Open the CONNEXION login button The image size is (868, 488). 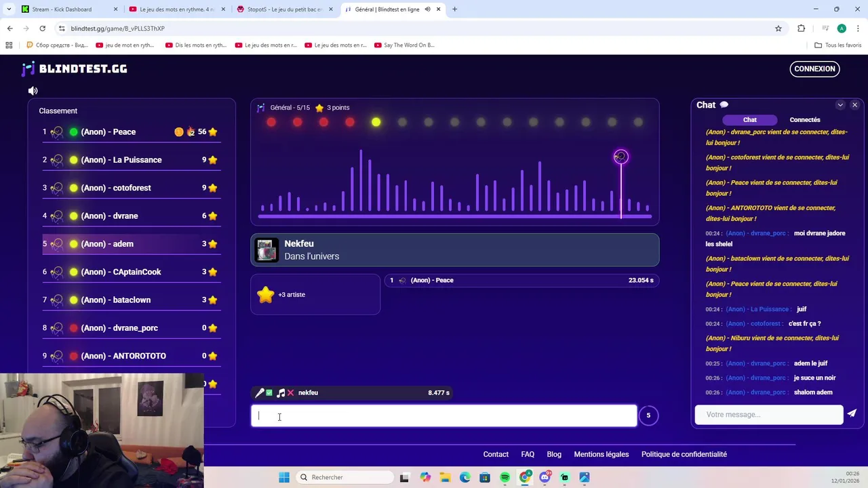(814, 68)
